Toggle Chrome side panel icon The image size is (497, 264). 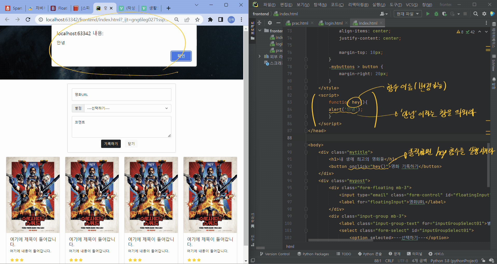click(221, 19)
